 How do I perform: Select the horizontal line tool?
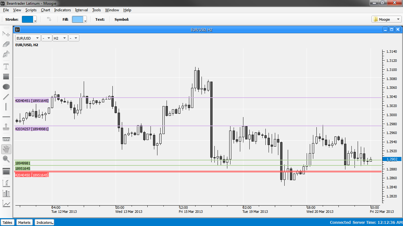point(6,117)
